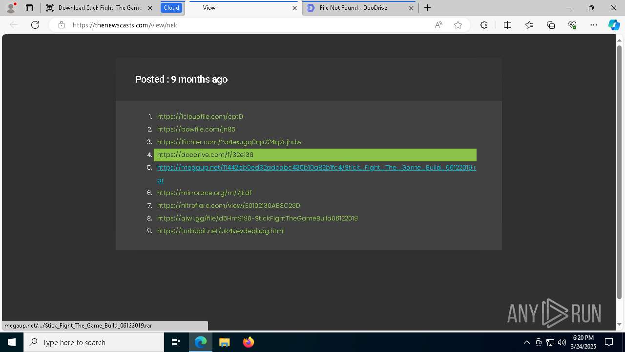Restore down the Edge browser window
This screenshot has height=352, width=625.
(x=591, y=8)
